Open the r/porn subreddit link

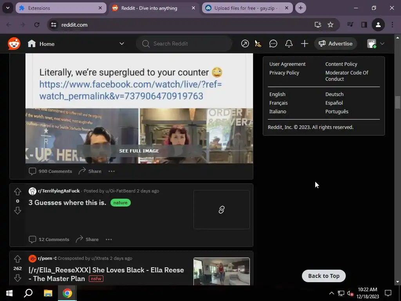click(x=45, y=258)
